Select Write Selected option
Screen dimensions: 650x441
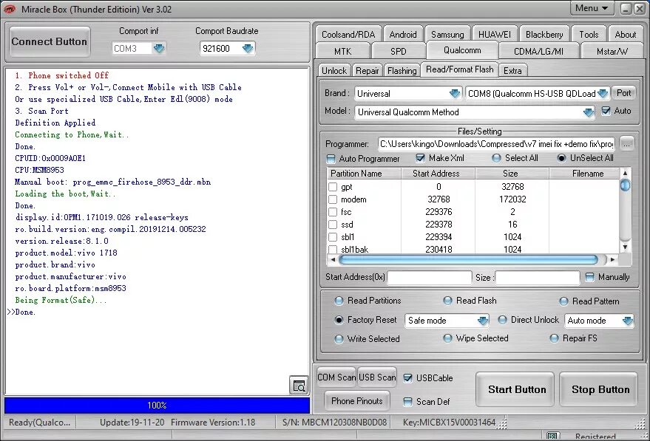(339, 339)
